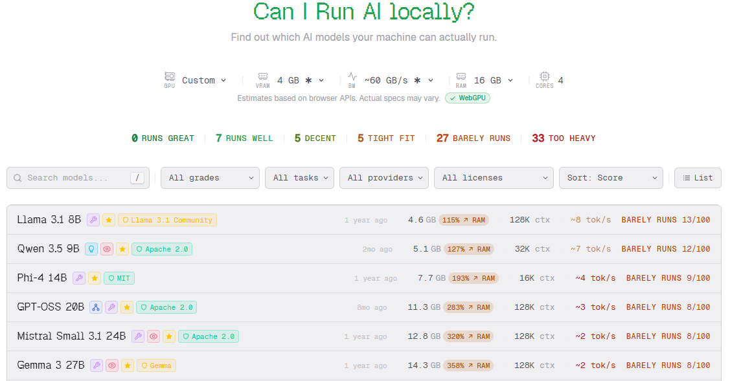Click the magnifier icon in search box

click(x=17, y=178)
